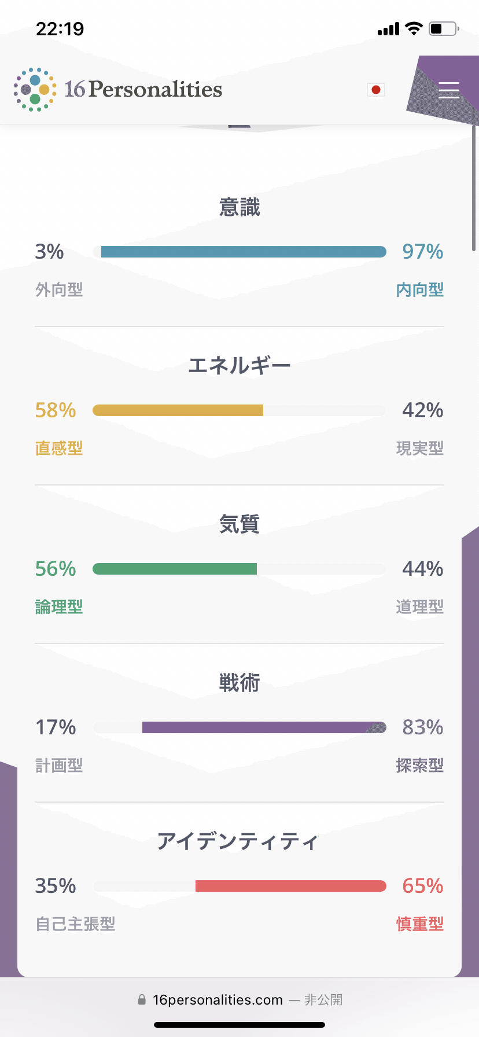Tap the Wi-Fi status icon
The width and height of the screenshot is (479, 1037).
click(x=414, y=28)
